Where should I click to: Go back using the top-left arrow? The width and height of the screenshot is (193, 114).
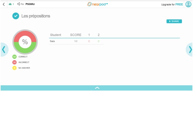click(x=4, y=4)
